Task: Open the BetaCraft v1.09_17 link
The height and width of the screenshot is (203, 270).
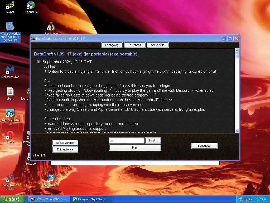Action: click(x=53, y=54)
